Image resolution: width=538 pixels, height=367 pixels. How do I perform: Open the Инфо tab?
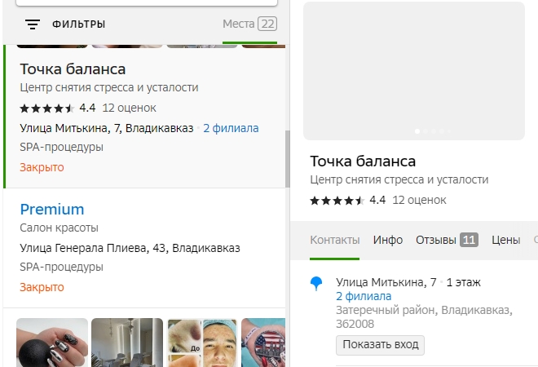pyautogui.click(x=388, y=240)
